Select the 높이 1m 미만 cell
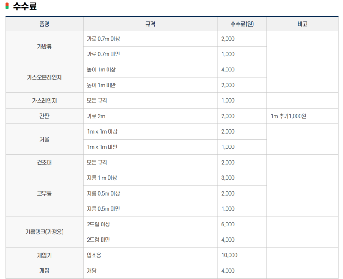343x279 pixels. pos(150,85)
